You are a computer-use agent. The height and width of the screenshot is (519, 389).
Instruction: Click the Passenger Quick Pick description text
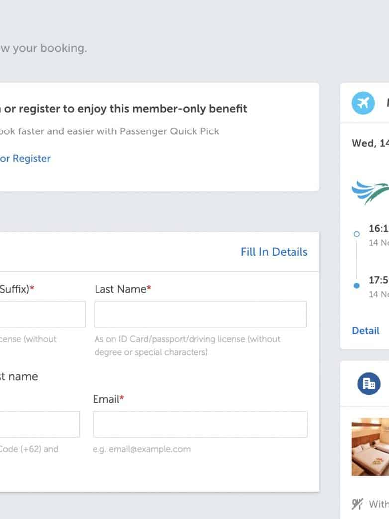tap(109, 131)
